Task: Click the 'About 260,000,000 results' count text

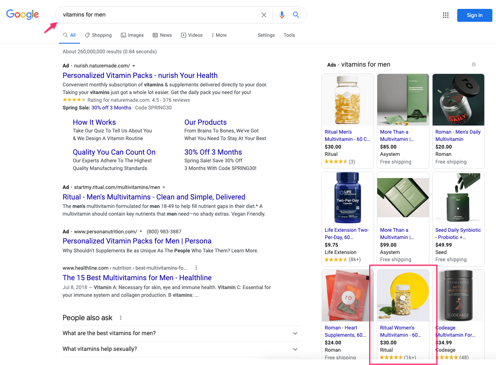Action: point(109,52)
